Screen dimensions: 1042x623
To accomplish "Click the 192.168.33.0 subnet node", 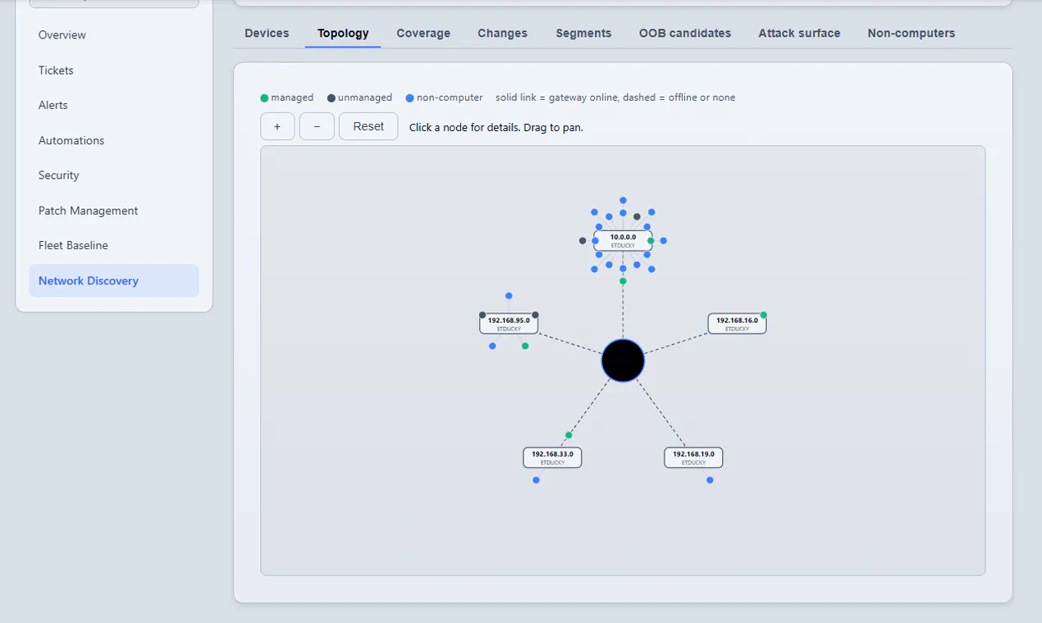I will (x=552, y=457).
